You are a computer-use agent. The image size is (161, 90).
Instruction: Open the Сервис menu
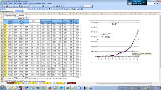pyautogui.click(x=31, y=3)
